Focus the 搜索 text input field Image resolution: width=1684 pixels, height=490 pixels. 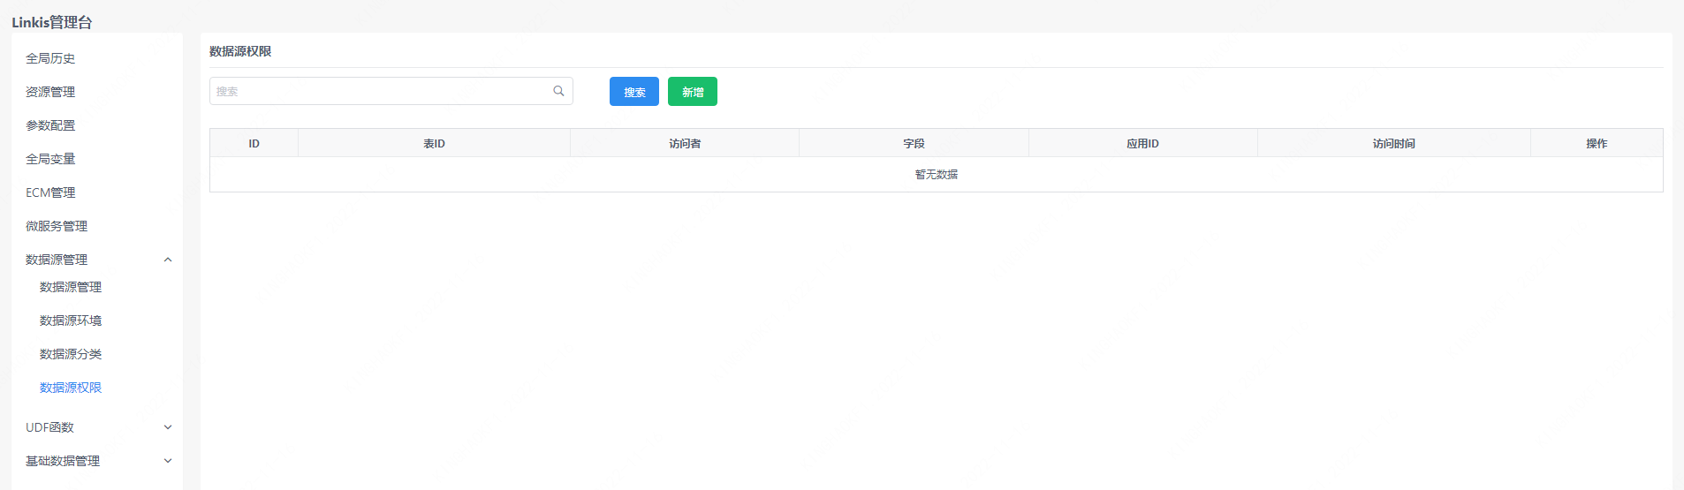point(380,91)
